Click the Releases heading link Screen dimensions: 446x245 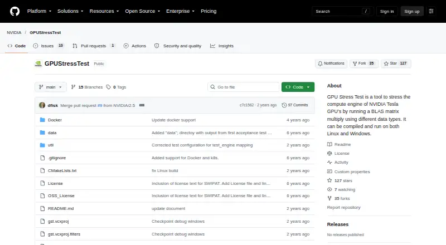click(338, 224)
